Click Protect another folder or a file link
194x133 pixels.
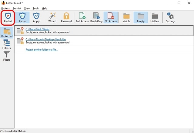click(x=42, y=49)
